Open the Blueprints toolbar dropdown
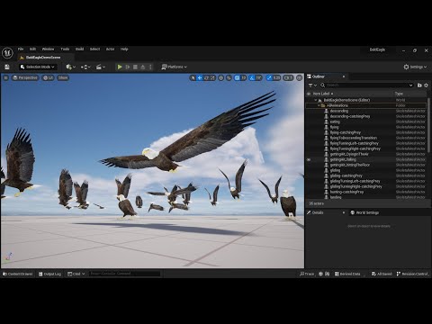The height and width of the screenshot is (324, 432). [x=85, y=67]
